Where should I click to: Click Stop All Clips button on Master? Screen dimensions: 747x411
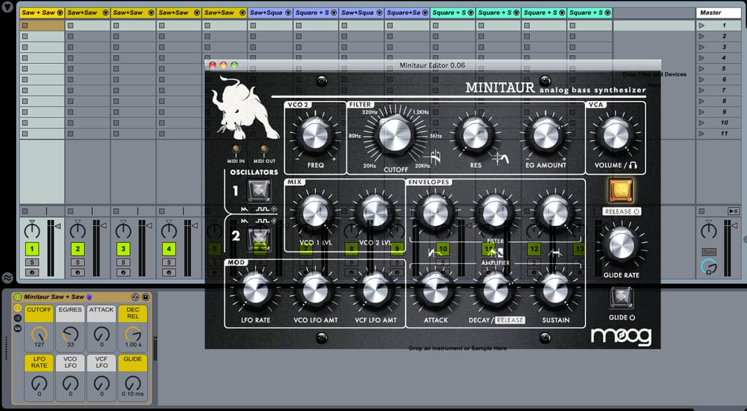click(x=701, y=211)
